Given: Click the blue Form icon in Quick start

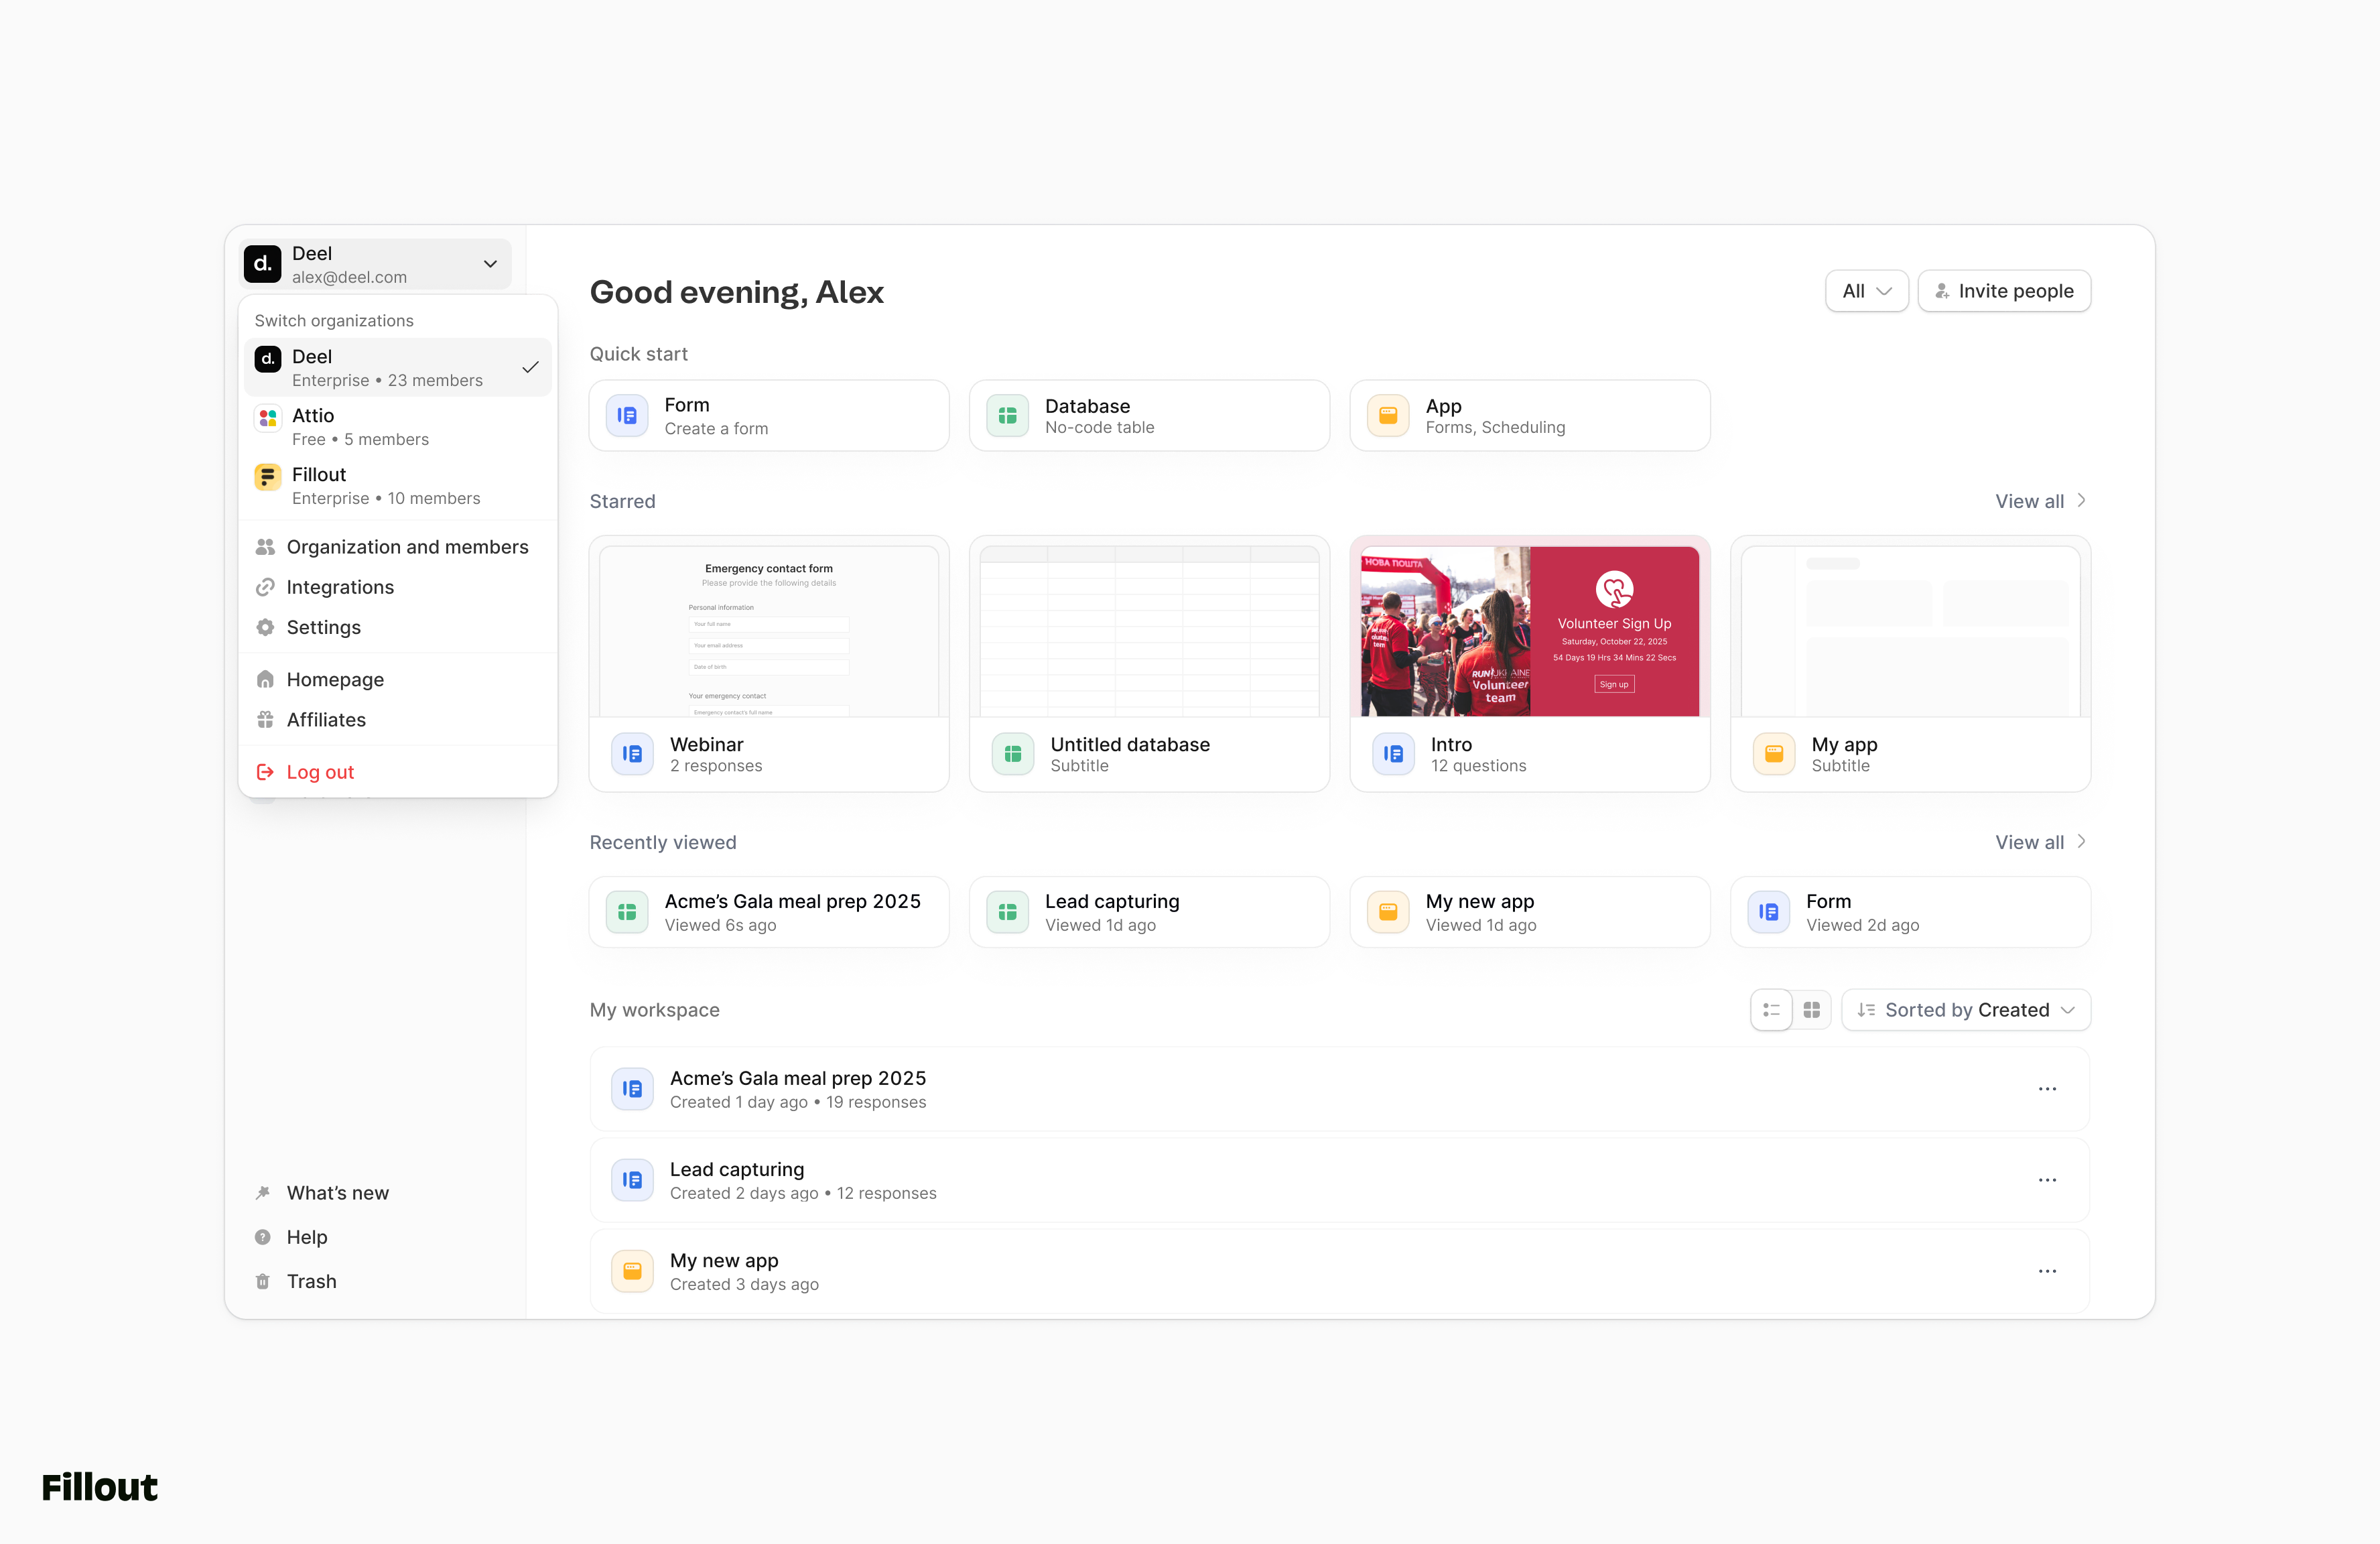Looking at the screenshot, I should pyautogui.click(x=627, y=415).
